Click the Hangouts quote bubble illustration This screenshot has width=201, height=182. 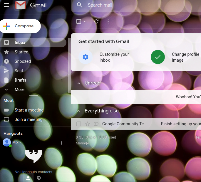tap(33, 156)
